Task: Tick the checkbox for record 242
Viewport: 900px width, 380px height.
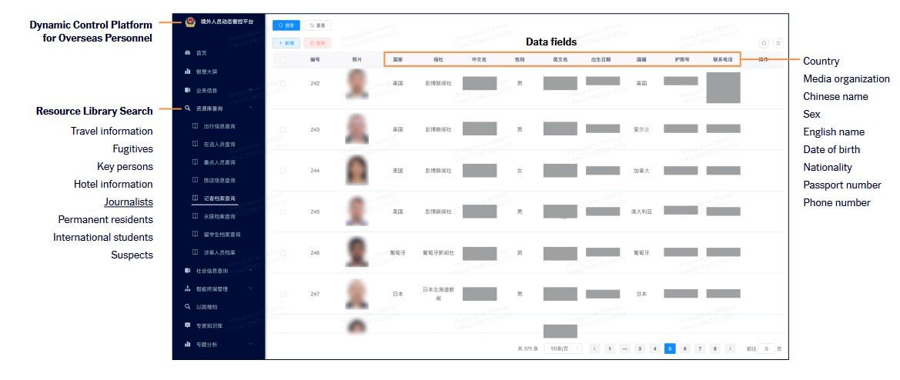Action: pyautogui.click(x=283, y=84)
